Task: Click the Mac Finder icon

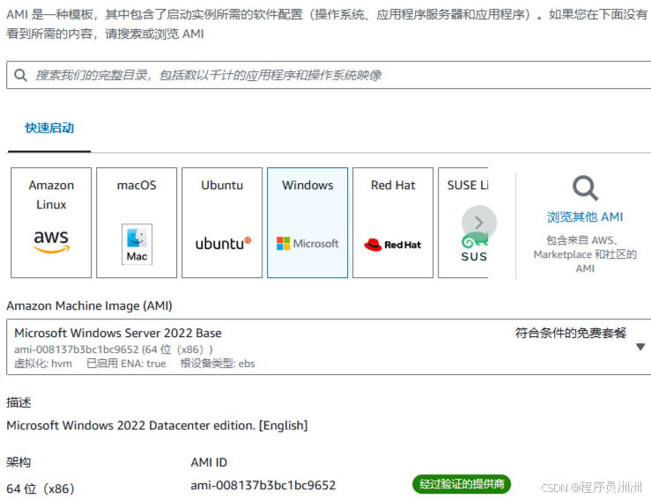Action: coord(137,244)
